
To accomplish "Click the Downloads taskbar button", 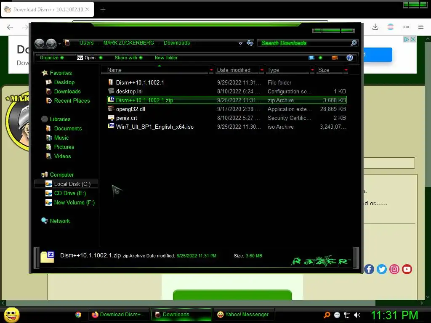I will click(181, 315).
